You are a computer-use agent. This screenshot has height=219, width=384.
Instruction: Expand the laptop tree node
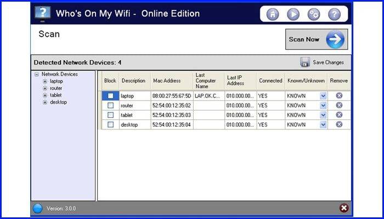(x=45, y=82)
